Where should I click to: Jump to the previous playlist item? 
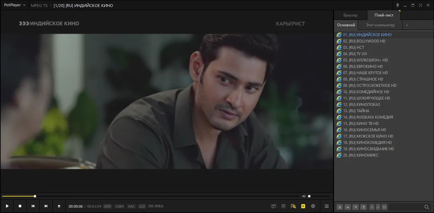tap(33, 206)
